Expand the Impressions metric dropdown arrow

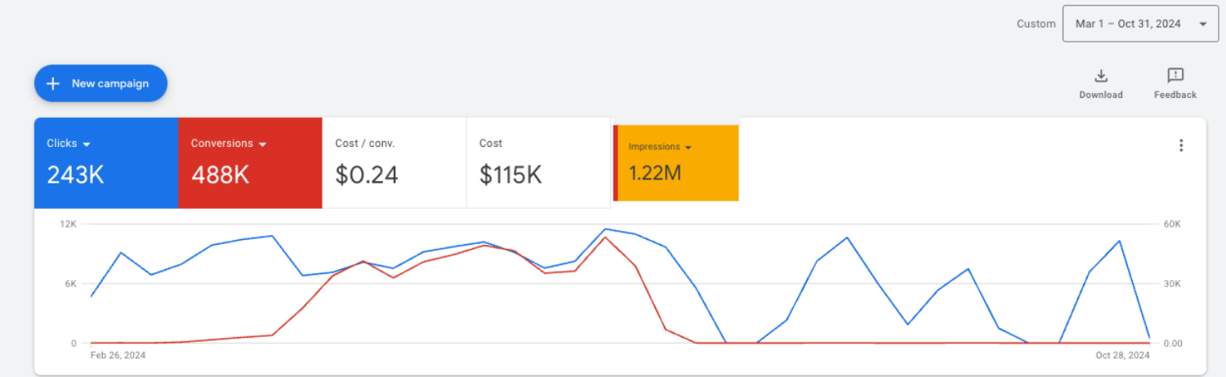689,148
